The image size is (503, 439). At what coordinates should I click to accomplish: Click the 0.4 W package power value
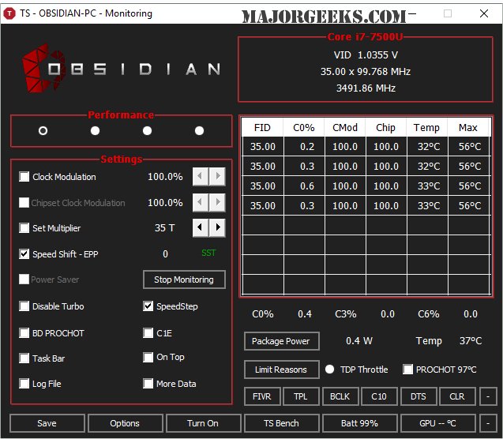coord(359,341)
